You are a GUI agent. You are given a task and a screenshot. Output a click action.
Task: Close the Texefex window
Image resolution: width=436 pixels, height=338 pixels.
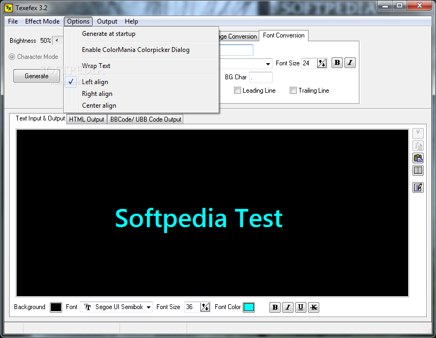coord(419,5)
